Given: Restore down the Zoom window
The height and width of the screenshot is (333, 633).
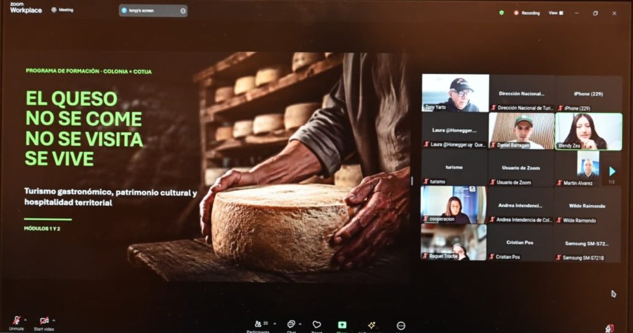Looking at the screenshot, I should point(595,14).
